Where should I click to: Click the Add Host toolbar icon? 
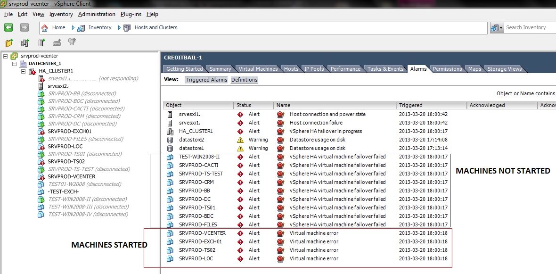[42, 43]
